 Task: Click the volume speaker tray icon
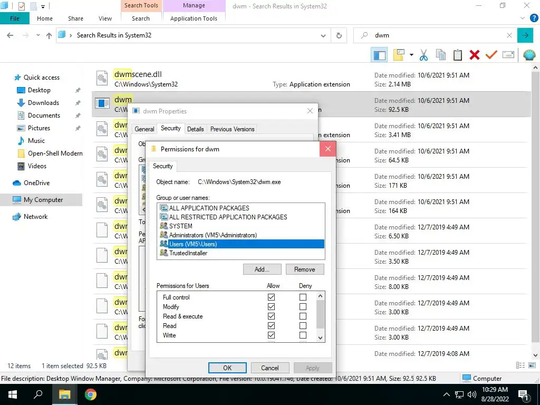(x=472, y=394)
